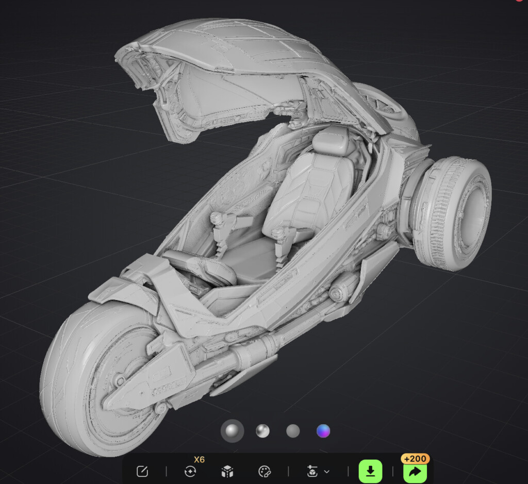Open the edit pencil tool

142,471
